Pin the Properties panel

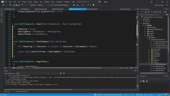(166, 76)
